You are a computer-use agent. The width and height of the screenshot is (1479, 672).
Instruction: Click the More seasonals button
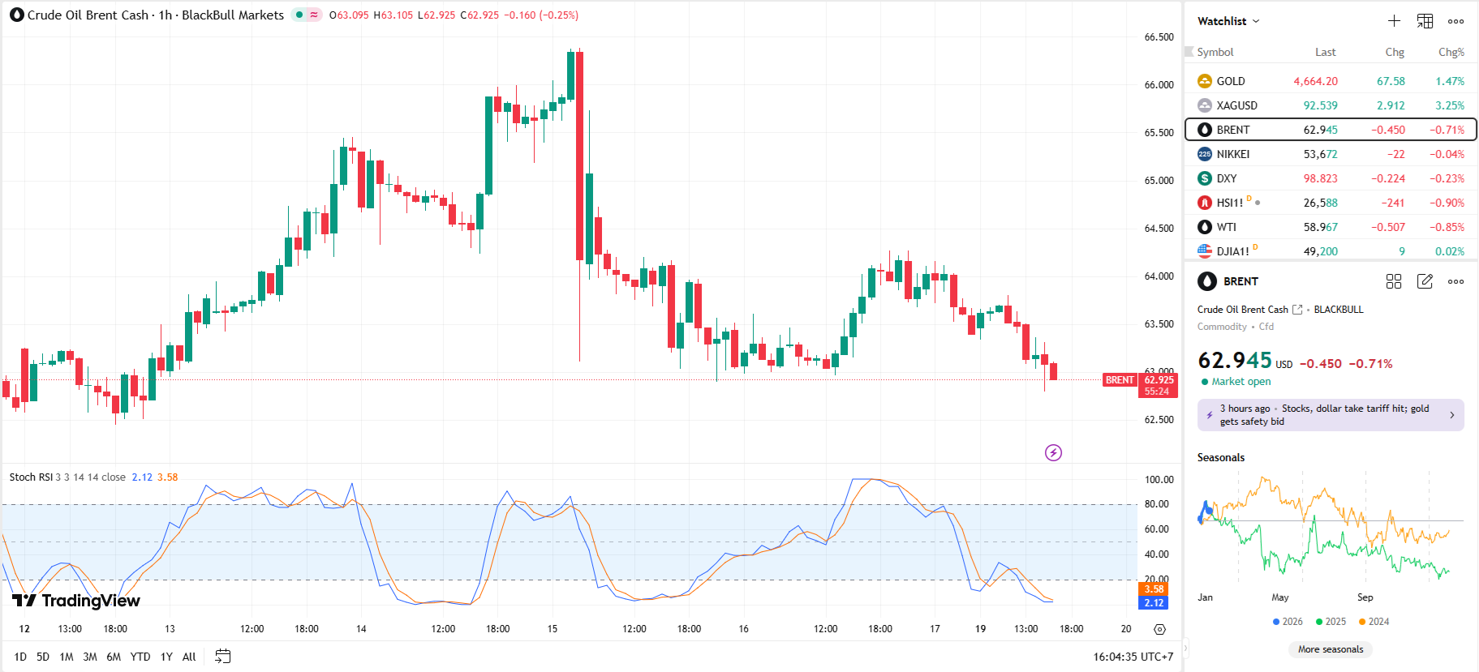pos(1331,649)
